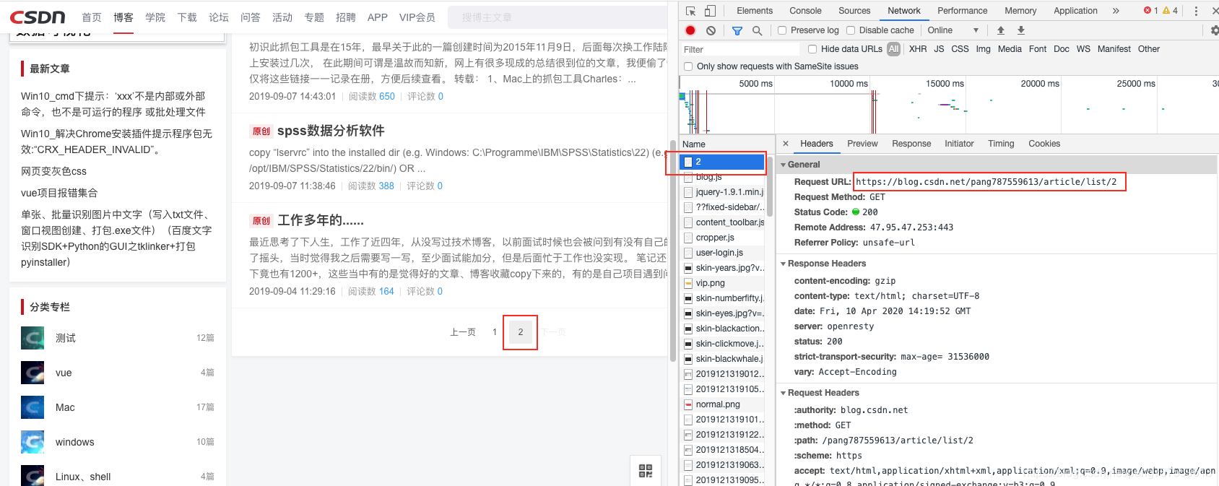
Task: Select request named 2 in list
Action: [722, 162]
